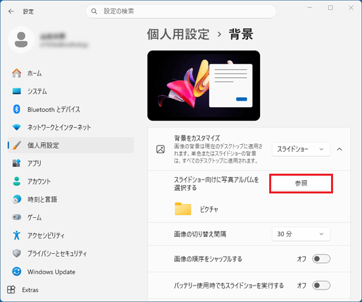Close the settings window
The width and height of the screenshot is (362, 302).
click(x=351, y=8)
